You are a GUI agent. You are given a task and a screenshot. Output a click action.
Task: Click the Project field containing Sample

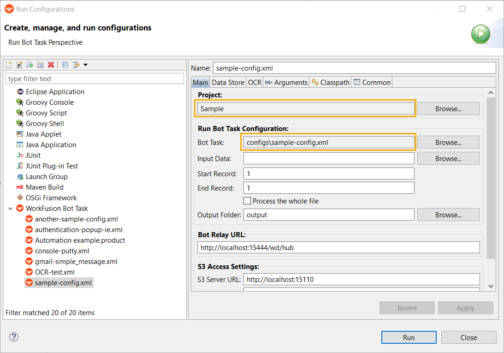pyautogui.click(x=305, y=109)
